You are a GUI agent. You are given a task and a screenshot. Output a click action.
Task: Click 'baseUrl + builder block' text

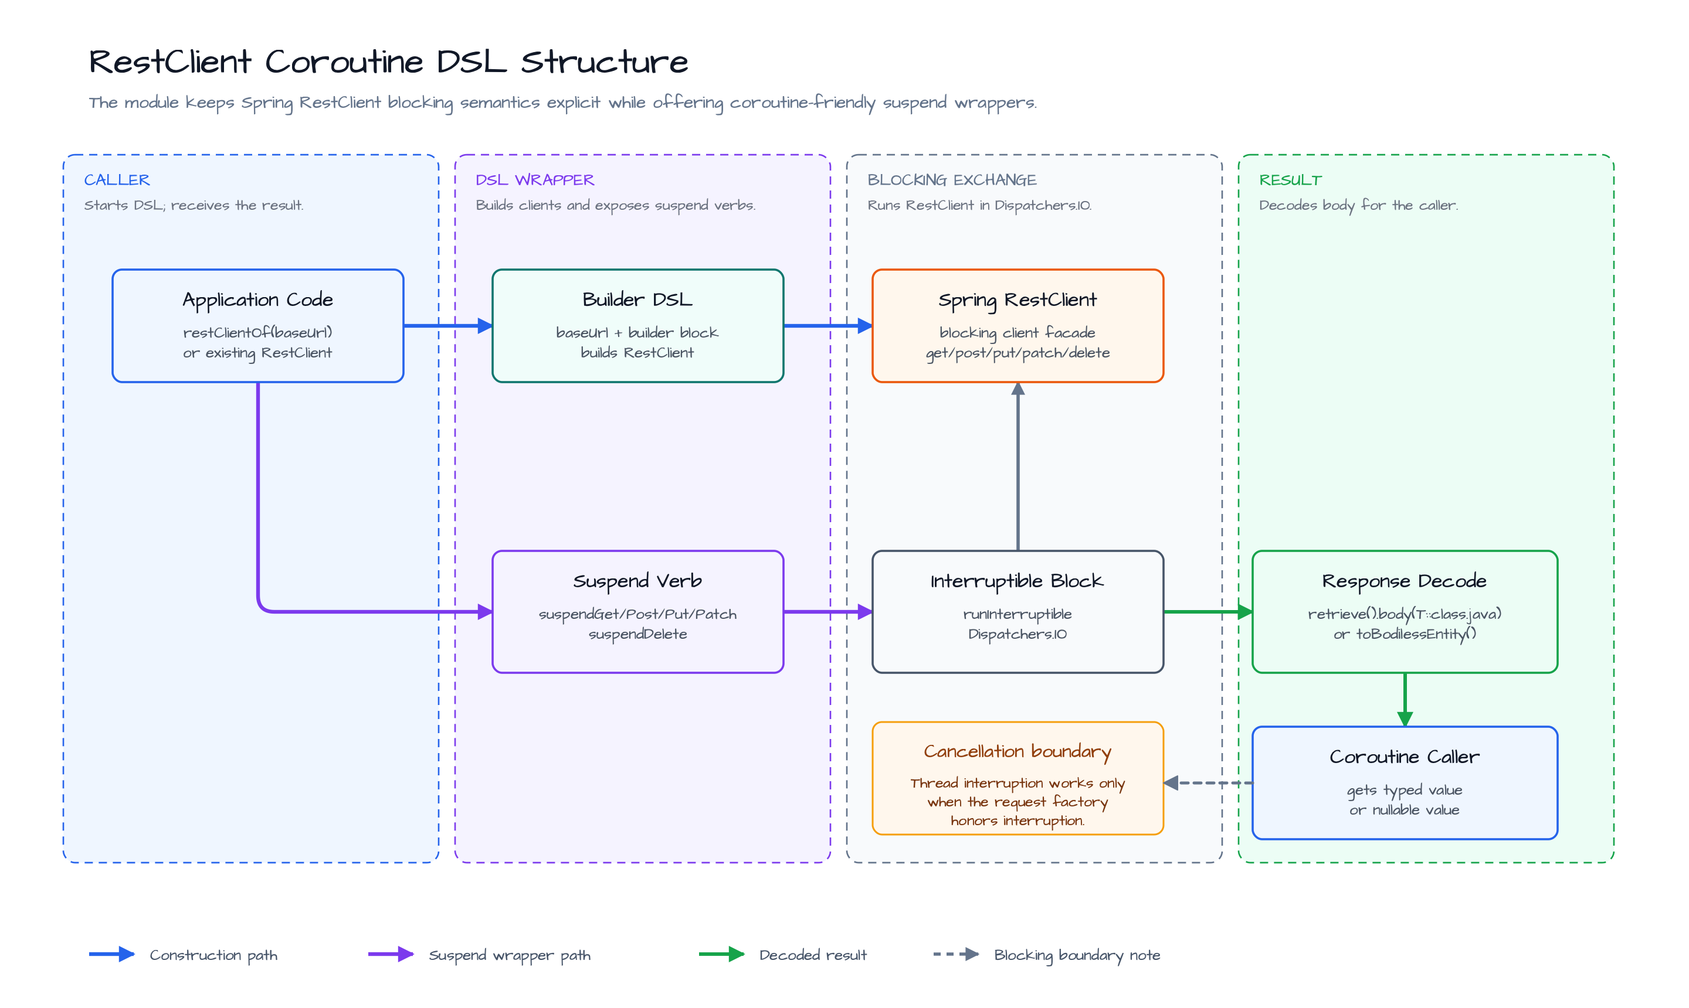[637, 332]
